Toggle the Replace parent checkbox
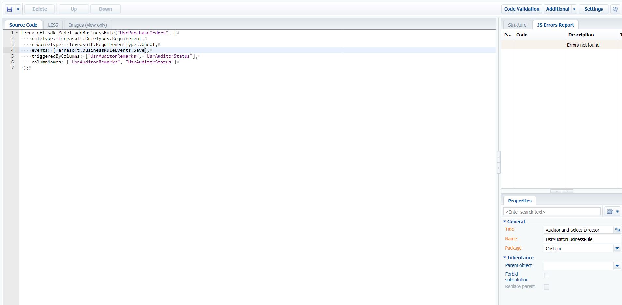Viewport: 622px width, 305px height. (x=547, y=287)
